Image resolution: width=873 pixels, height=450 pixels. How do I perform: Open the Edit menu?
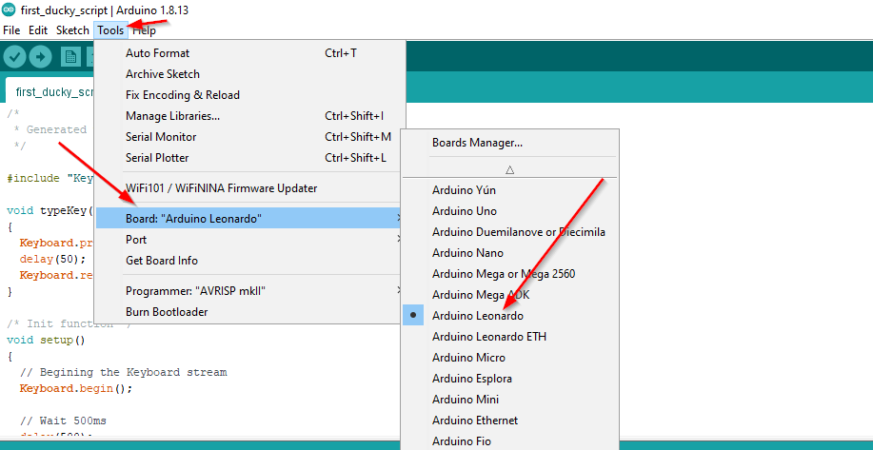pyautogui.click(x=38, y=30)
